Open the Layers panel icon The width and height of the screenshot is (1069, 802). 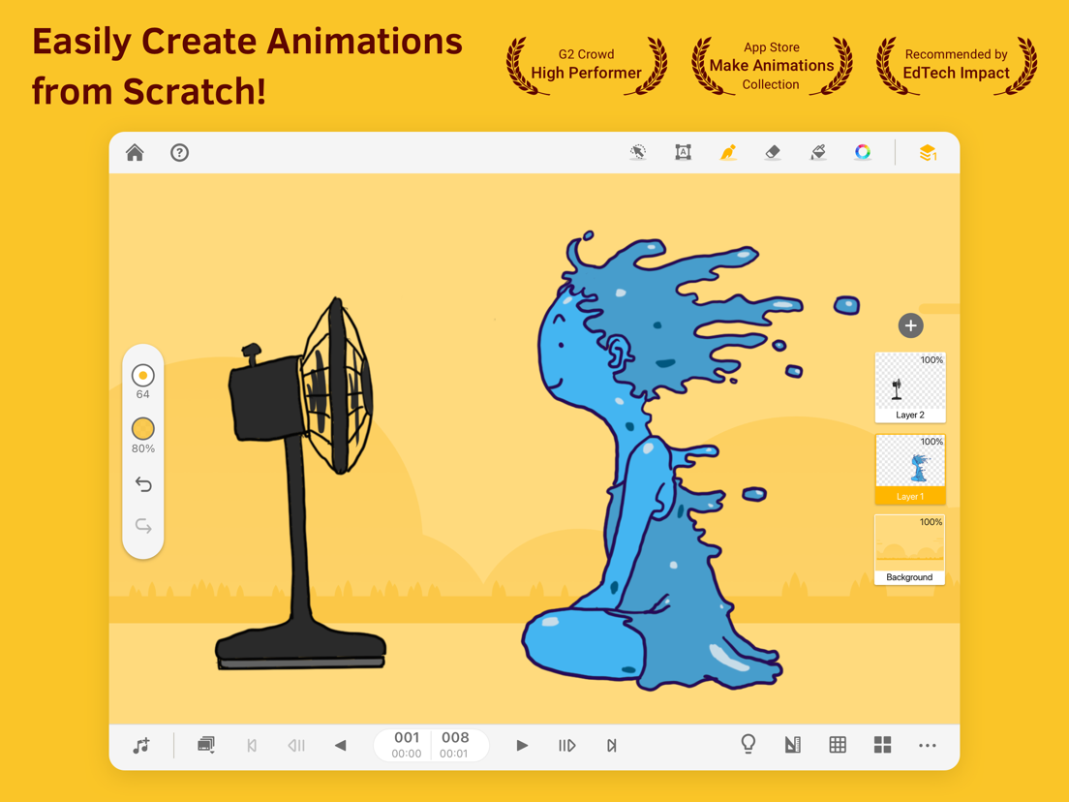coord(927,152)
